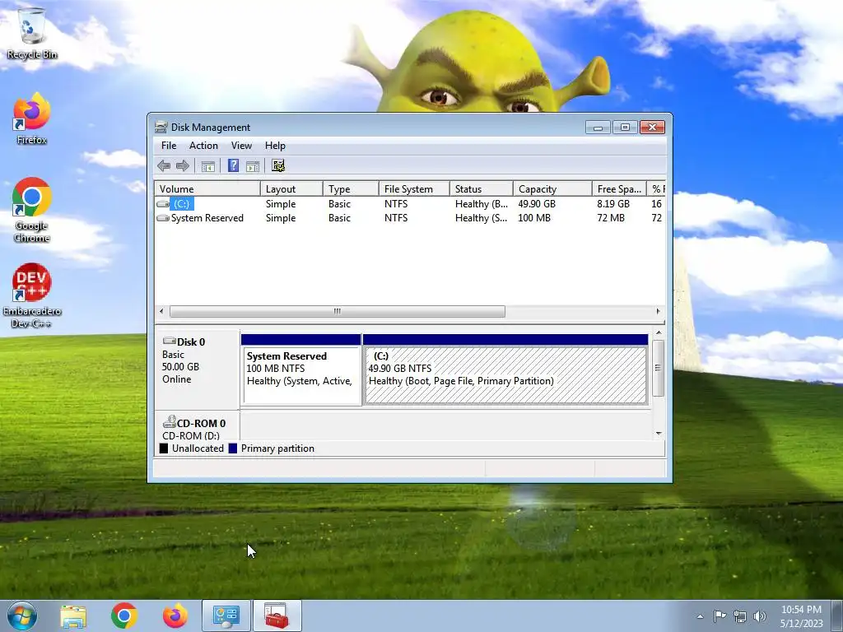Click the Healthy (B... status cell

pos(481,204)
